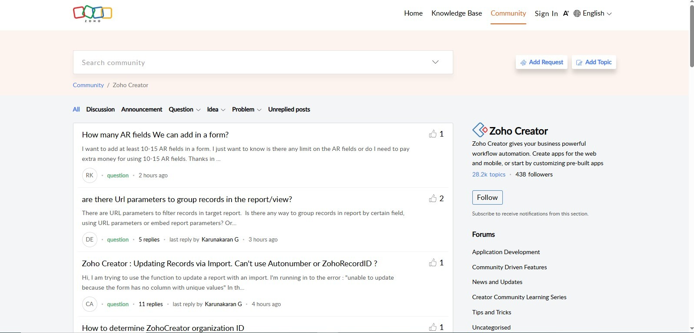
Task: Like the AR fields question post
Action: point(432,134)
